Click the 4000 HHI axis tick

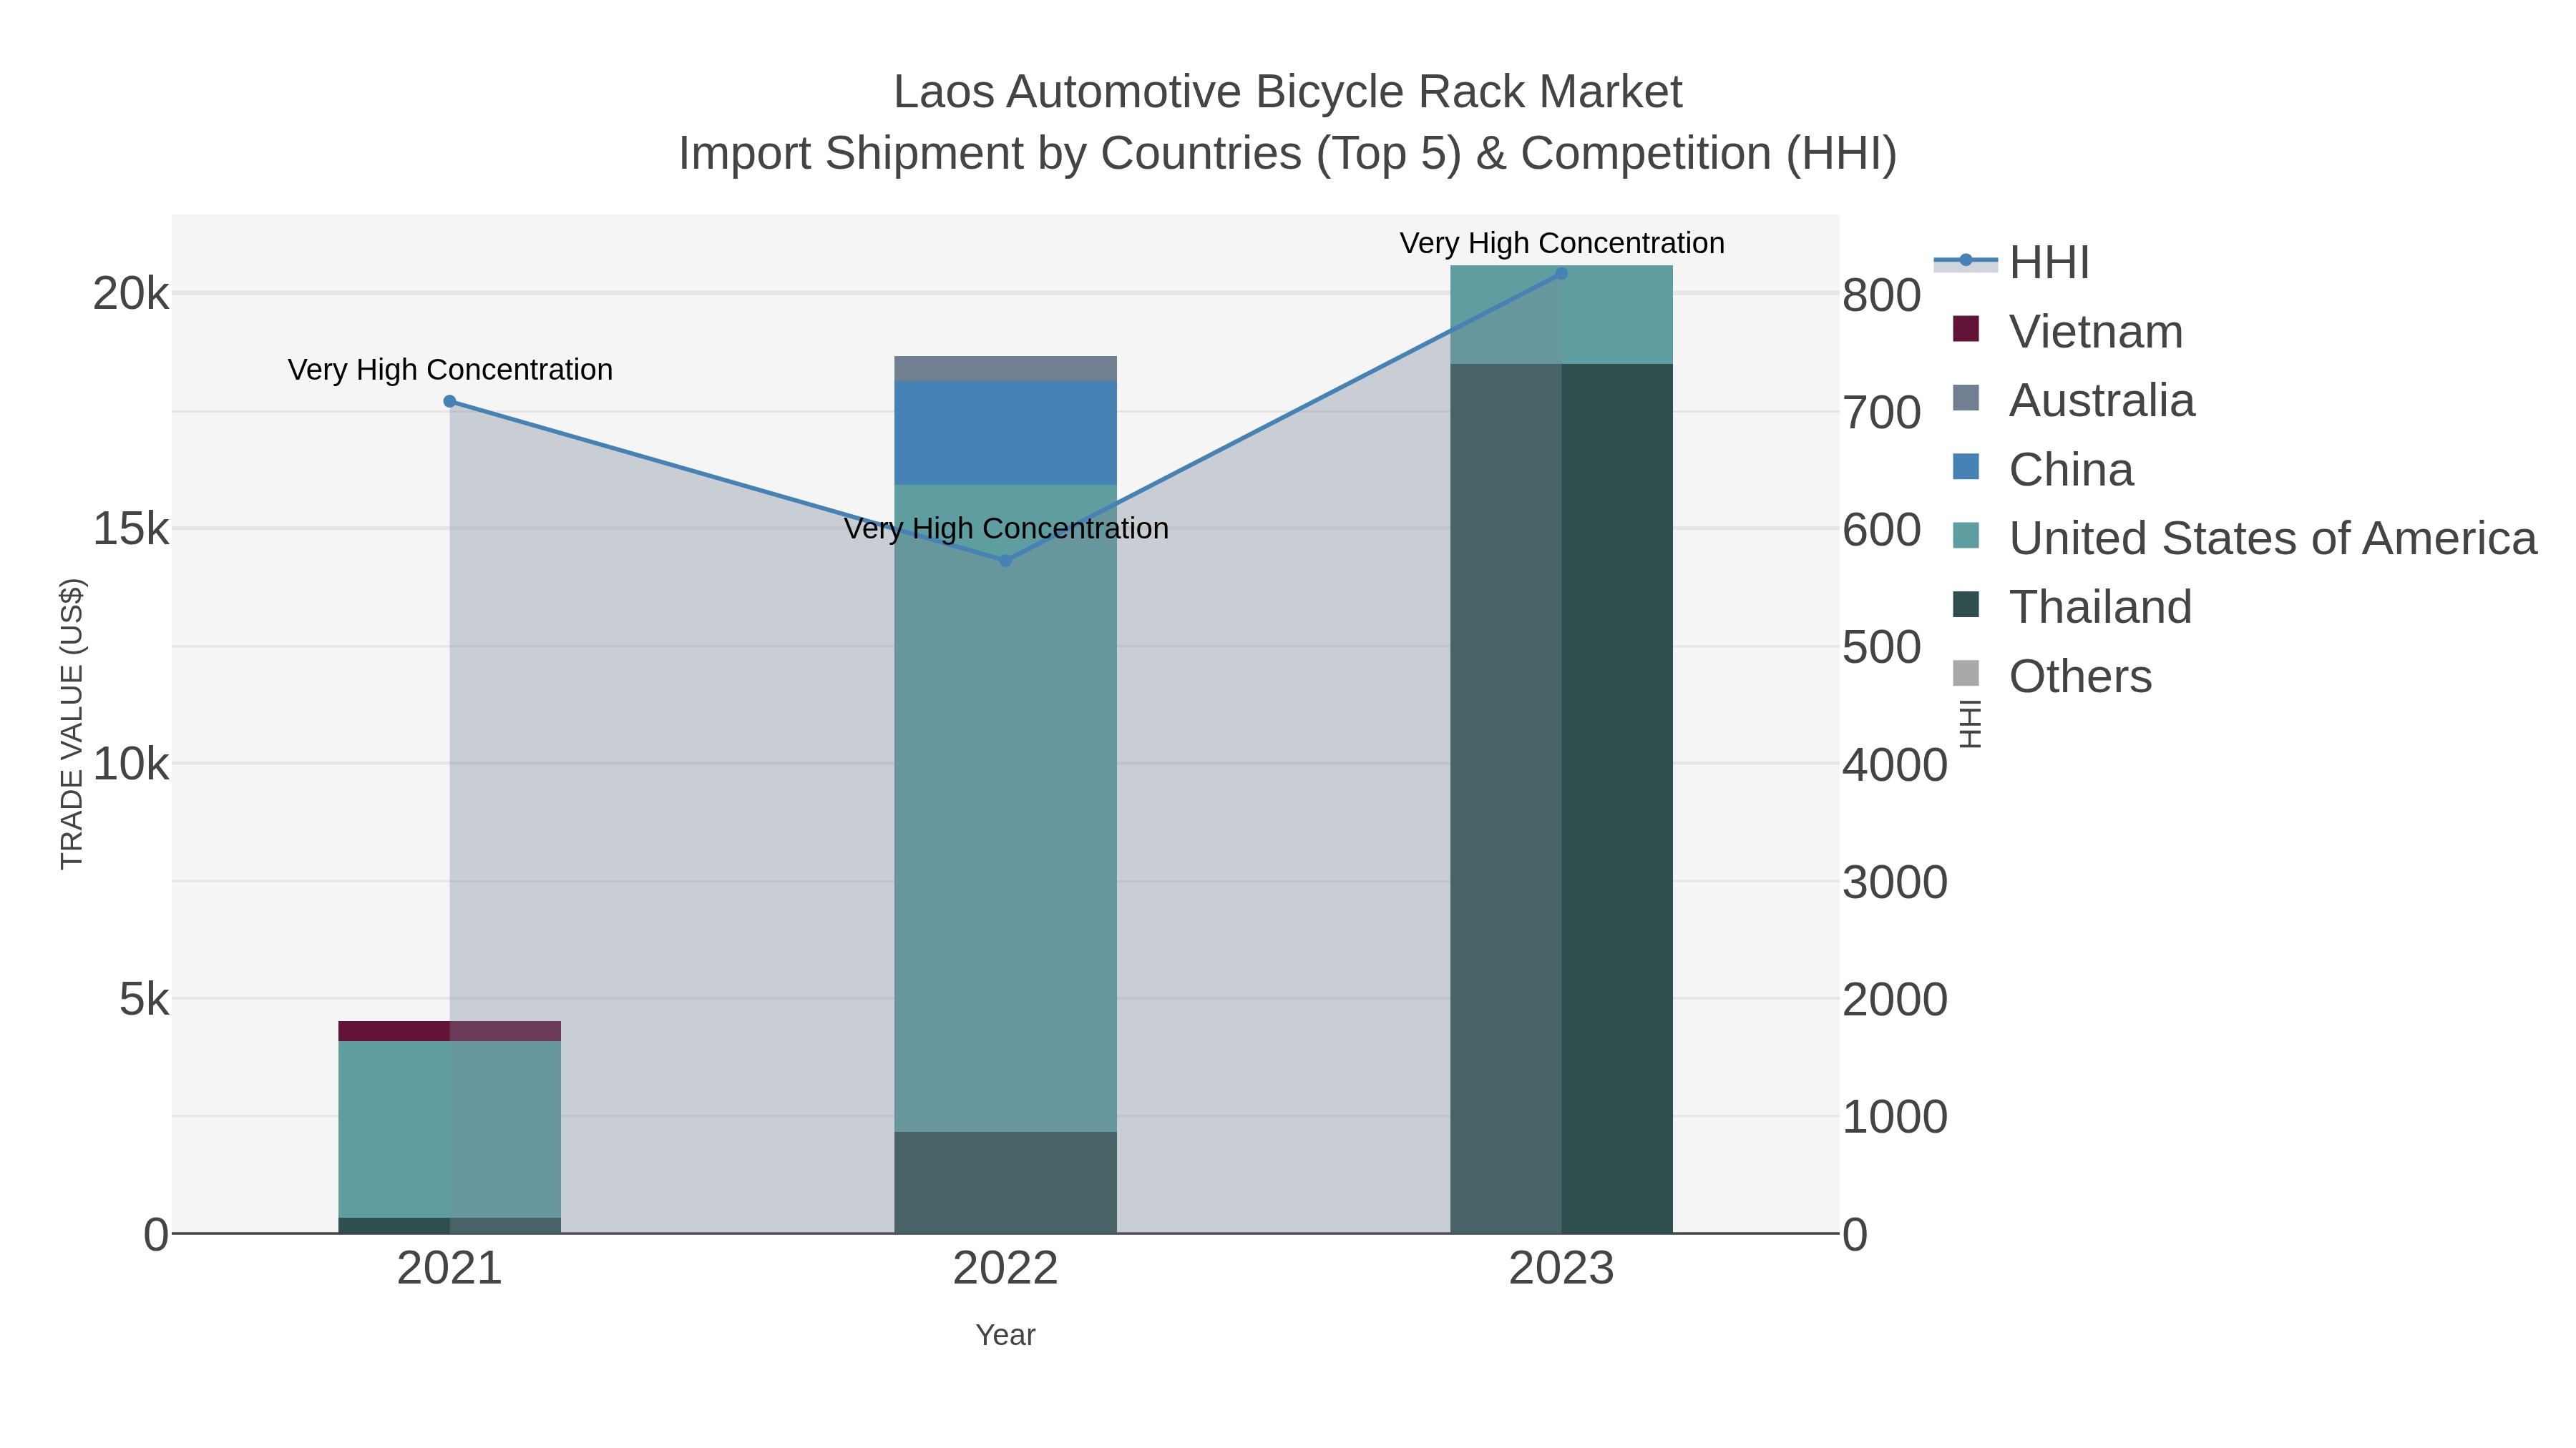(1895, 765)
